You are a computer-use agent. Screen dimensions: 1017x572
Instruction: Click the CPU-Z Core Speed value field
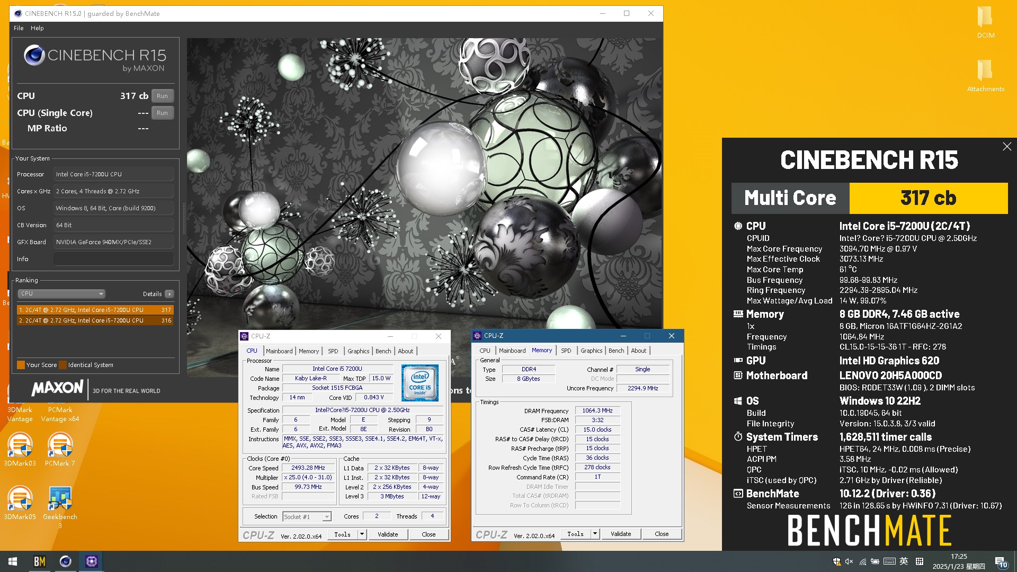[x=308, y=468]
